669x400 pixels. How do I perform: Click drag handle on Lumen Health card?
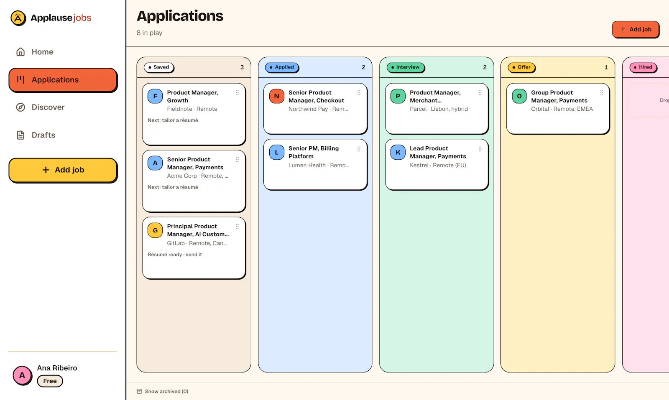point(359,149)
